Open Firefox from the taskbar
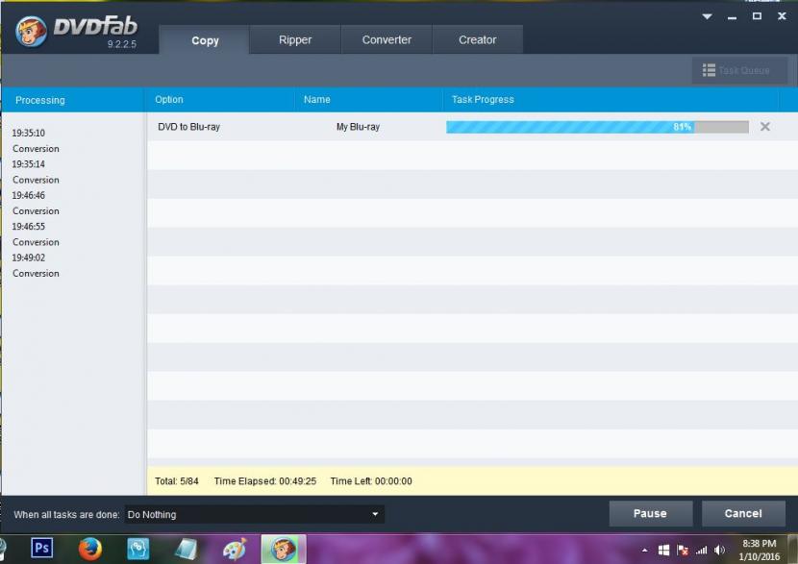 point(90,550)
